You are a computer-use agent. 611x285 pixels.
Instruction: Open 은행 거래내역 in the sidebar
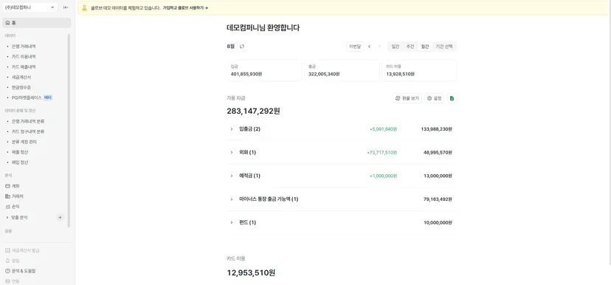click(24, 47)
